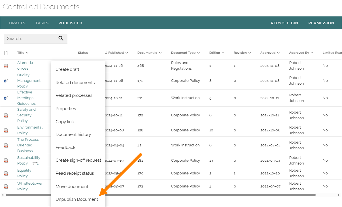Click the Controlled Documents page heading
Screen dimensions: 342x207
(41, 7)
